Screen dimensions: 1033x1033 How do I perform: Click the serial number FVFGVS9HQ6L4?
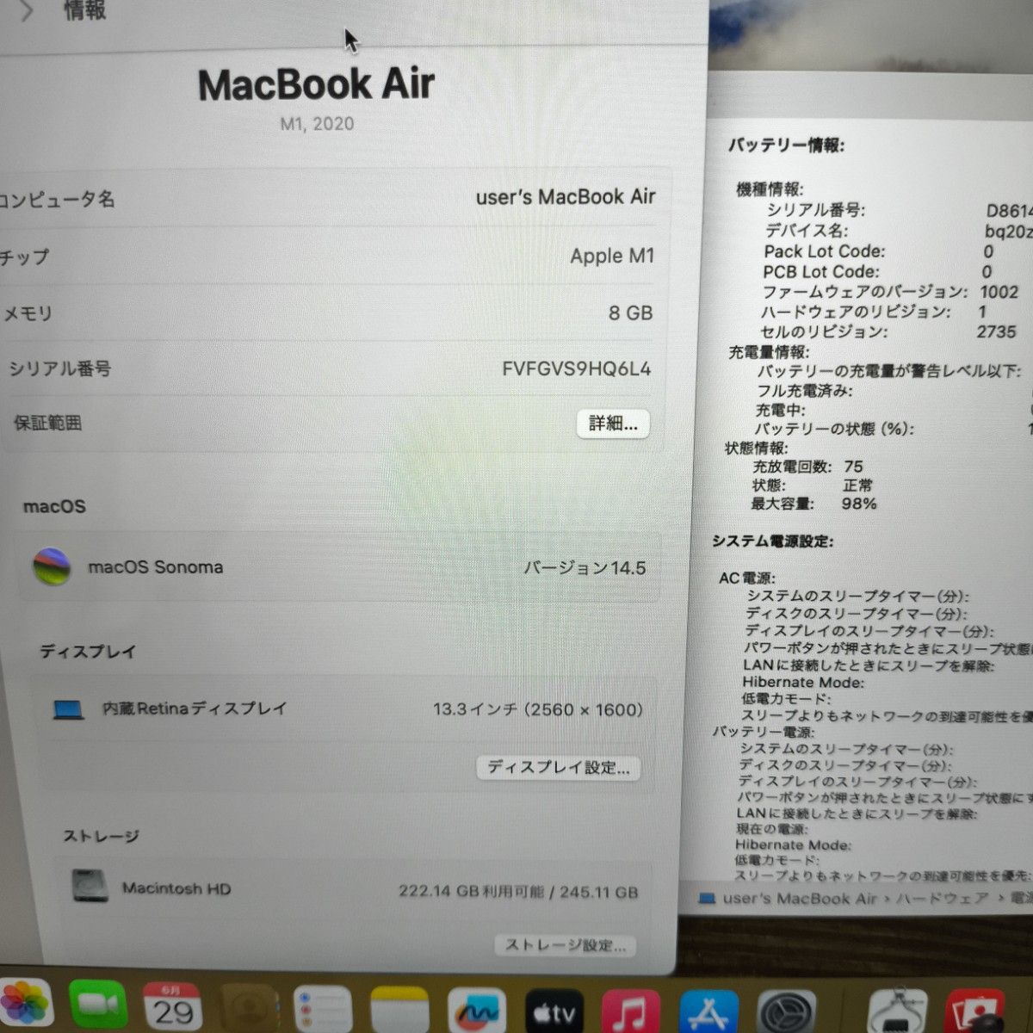point(576,369)
